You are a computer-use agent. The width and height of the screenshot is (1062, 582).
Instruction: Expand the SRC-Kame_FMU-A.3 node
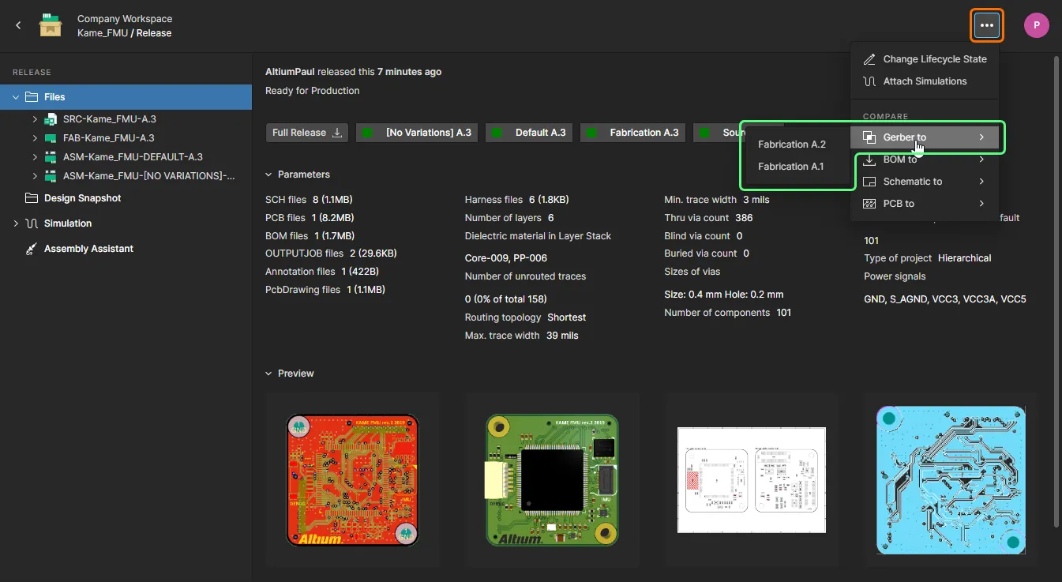point(35,119)
